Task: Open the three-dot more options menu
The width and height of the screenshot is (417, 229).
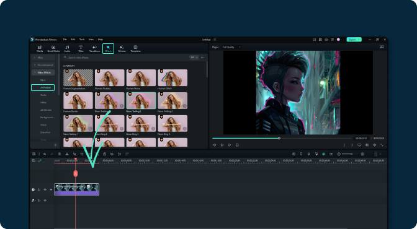Action: [203, 58]
